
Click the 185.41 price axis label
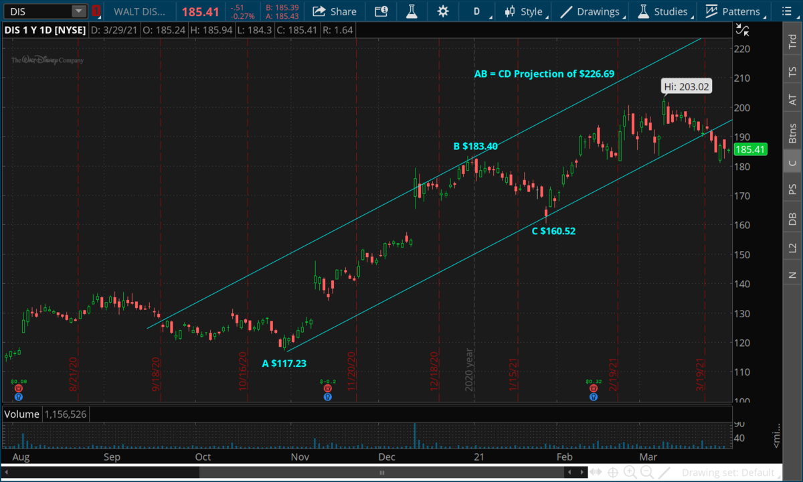point(750,149)
